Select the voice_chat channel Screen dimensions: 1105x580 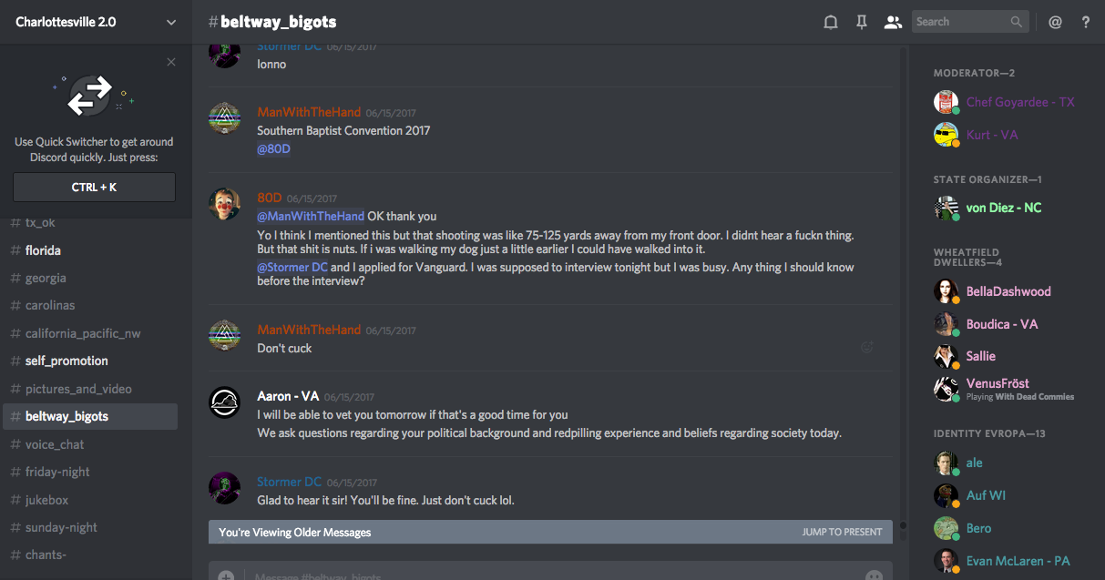[x=55, y=444]
